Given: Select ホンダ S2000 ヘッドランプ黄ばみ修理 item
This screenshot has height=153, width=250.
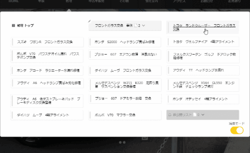Looking at the screenshot, I should 125,42.
